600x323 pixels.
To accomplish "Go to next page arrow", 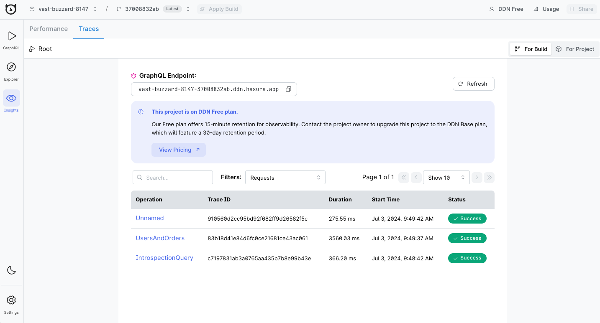I will pos(477,177).
